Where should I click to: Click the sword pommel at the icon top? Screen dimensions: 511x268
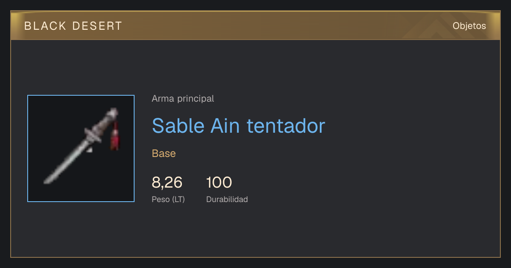point(114,112)
